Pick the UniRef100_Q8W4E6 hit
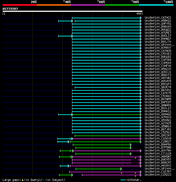 158,105
